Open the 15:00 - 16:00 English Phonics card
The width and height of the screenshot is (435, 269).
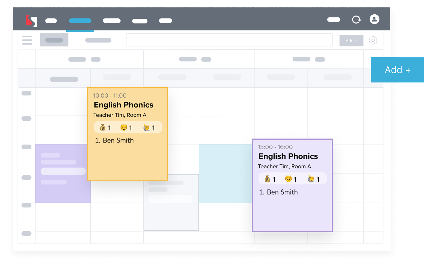292,213
